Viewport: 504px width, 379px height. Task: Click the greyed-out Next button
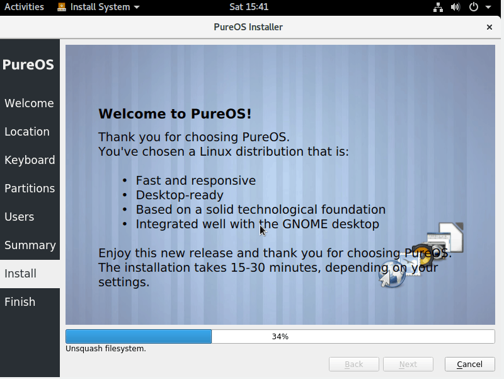pyautogui.click(x=408, y=364)
